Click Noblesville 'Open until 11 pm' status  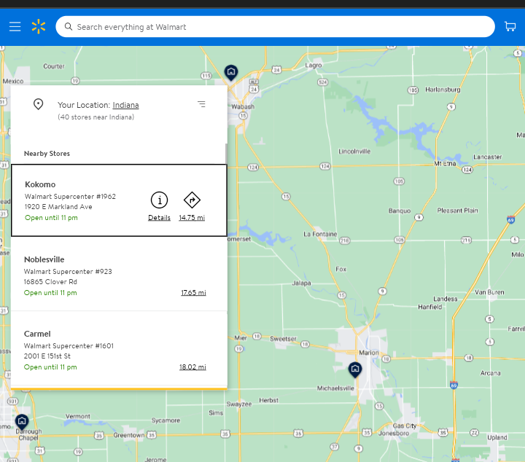50,293
